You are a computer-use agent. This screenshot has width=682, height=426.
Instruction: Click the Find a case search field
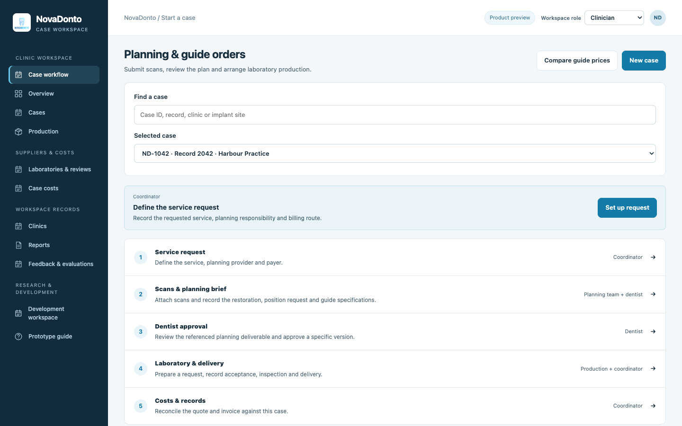[x=395, y=115]
